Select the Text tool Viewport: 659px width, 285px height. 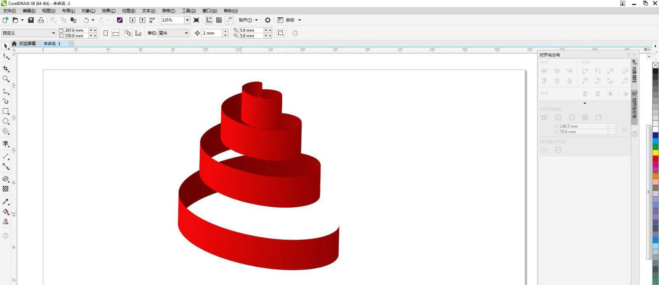tap(6, 144)
